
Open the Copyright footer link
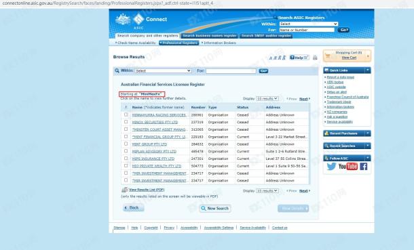(151, 228)
